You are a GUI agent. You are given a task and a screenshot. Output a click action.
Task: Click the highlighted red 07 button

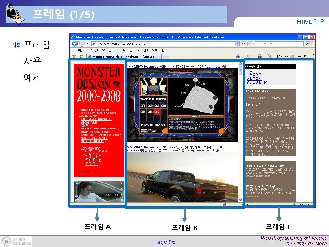point(157,112)
